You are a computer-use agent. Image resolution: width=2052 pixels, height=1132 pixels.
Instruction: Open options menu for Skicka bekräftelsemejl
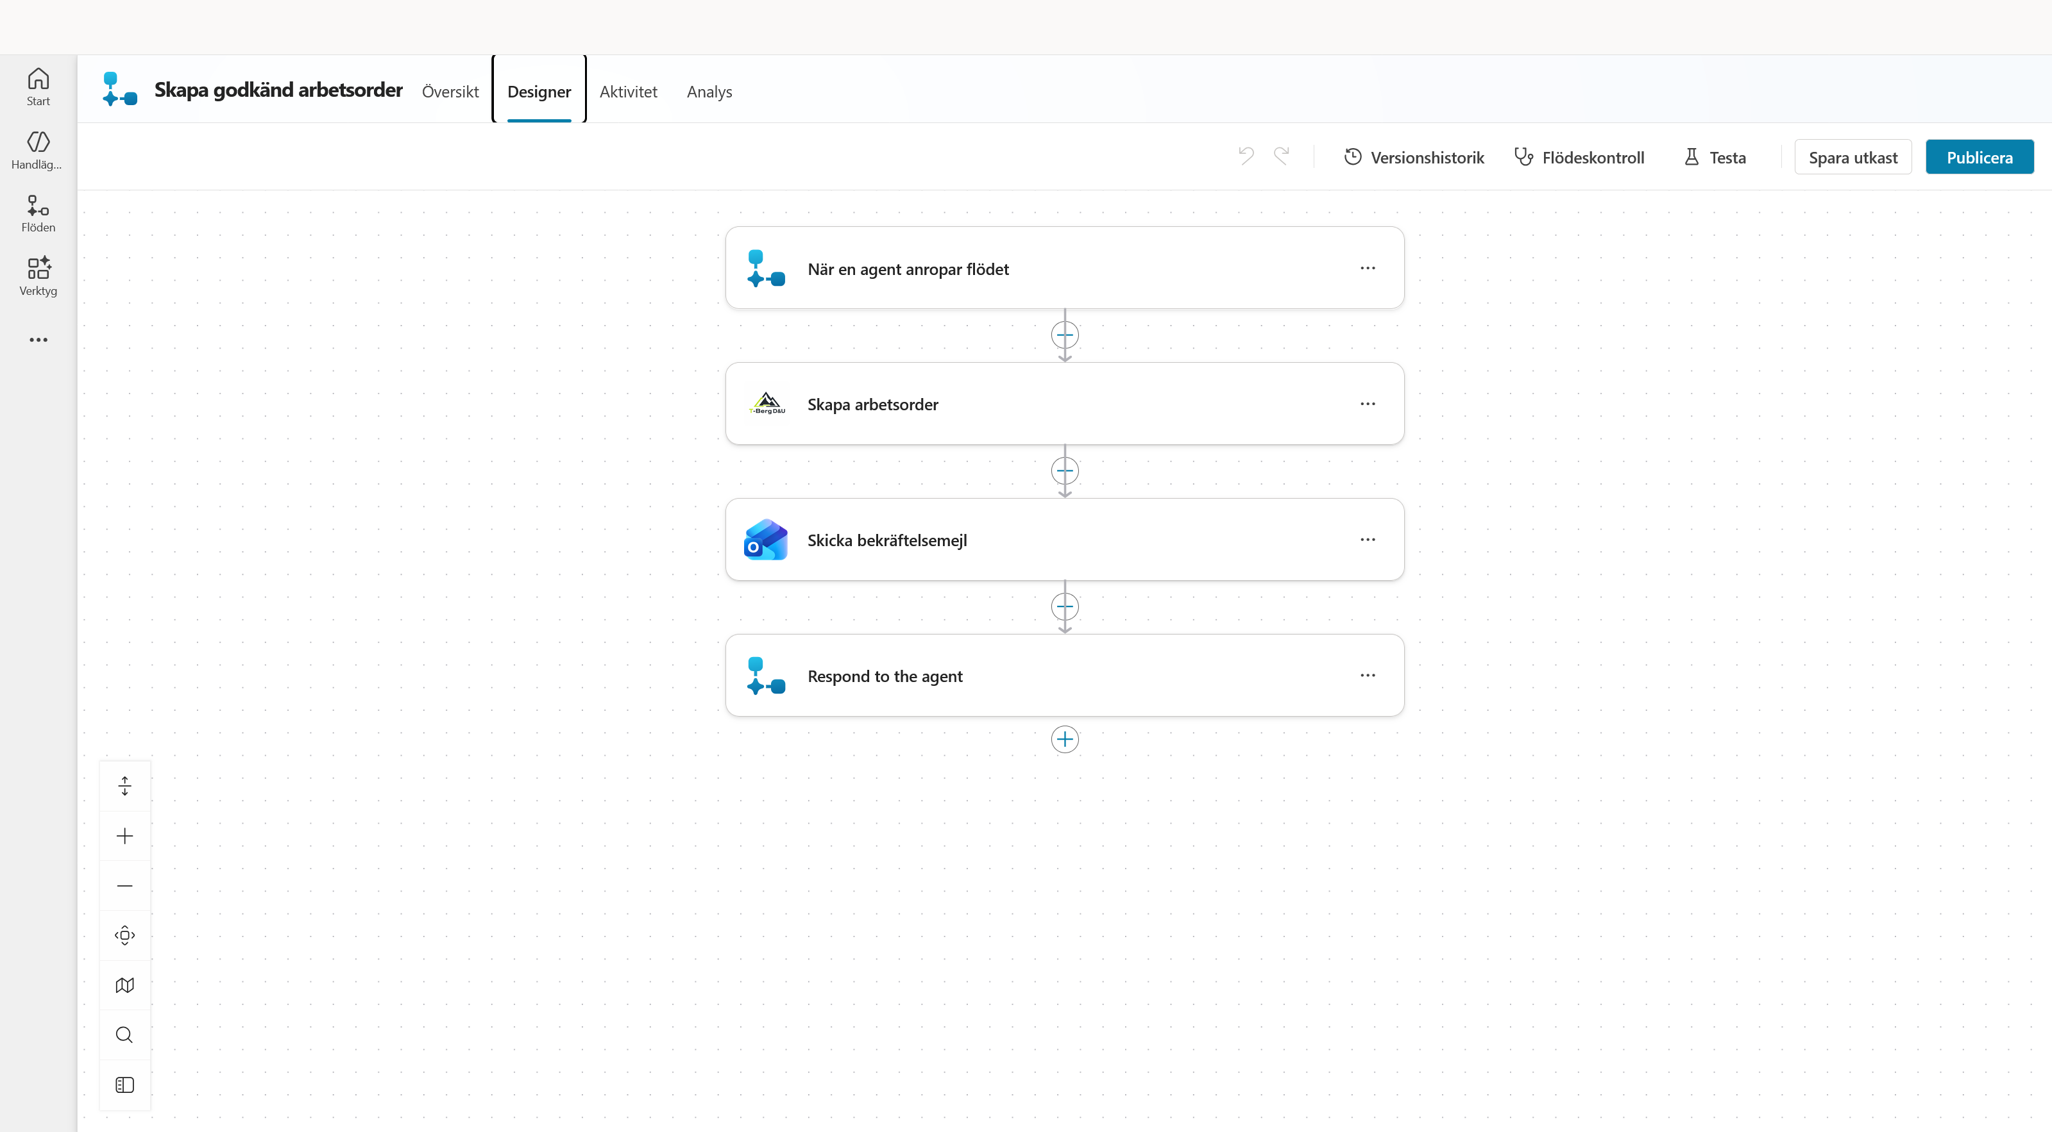[1368, 540]
